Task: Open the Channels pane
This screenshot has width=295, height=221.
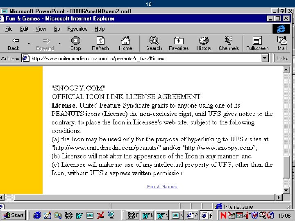Action: point(229,44)
